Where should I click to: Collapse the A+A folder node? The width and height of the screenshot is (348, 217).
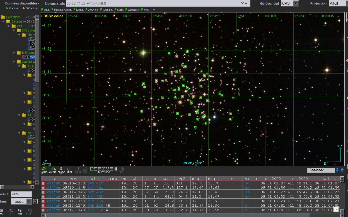(x=18, y=66)
